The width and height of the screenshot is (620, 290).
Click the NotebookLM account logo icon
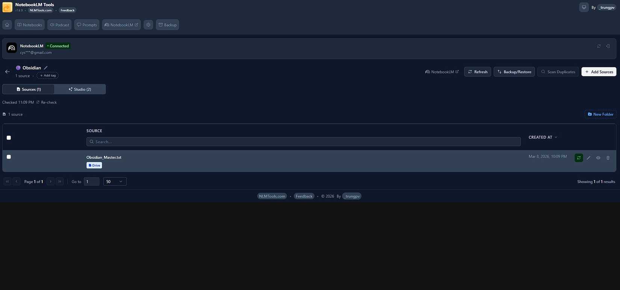tap(12, 48)
